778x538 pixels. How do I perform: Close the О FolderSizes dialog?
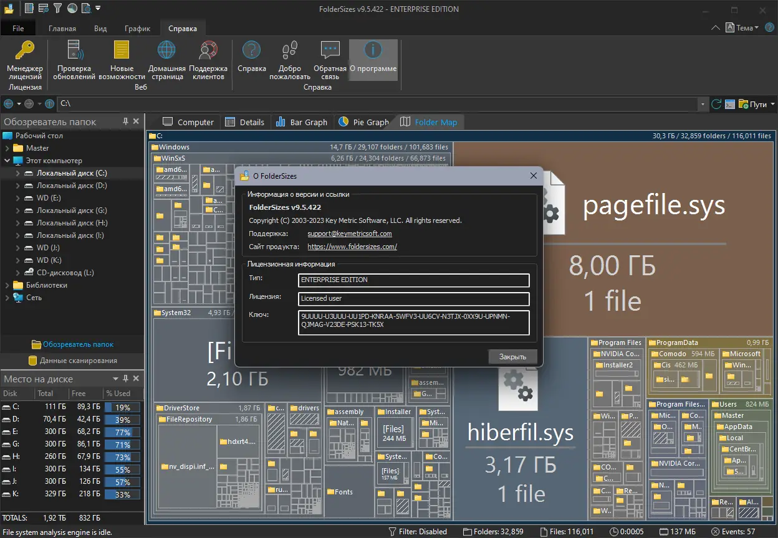click(x=533, y=176)
